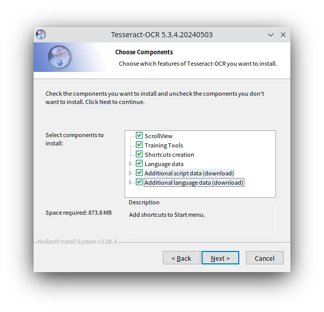This screenshot has width=324, height=312.
Task: Toggle Additional script data (download) checkbox
Action: coord(140,173)
